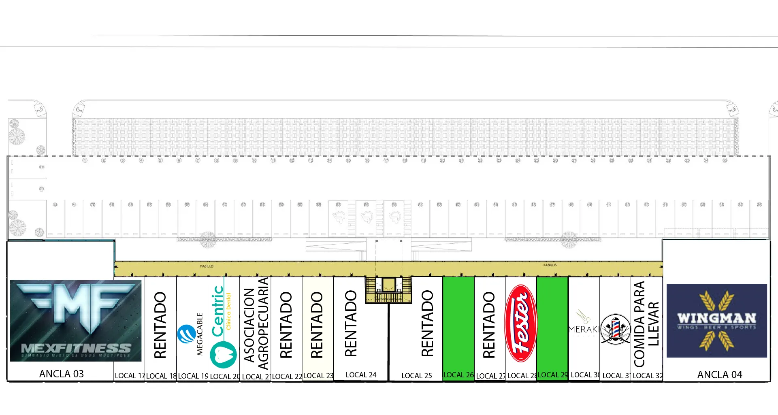Click RENTADO text in Local 25
The width and height of the screenshot is (778, 415).
(x=427, y=323)
